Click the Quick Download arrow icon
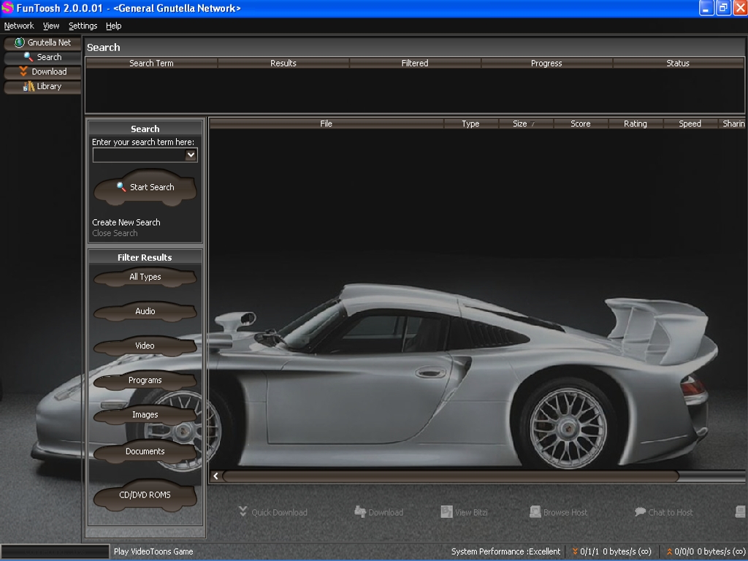The height and width of the screenshot is (561, 748). pos(243,512)
